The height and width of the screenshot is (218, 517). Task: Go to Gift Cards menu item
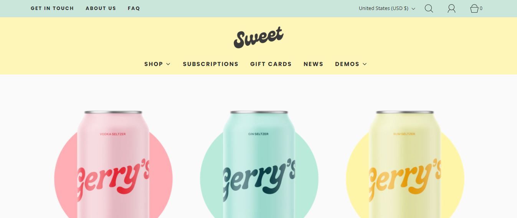(x=271, y=64)
